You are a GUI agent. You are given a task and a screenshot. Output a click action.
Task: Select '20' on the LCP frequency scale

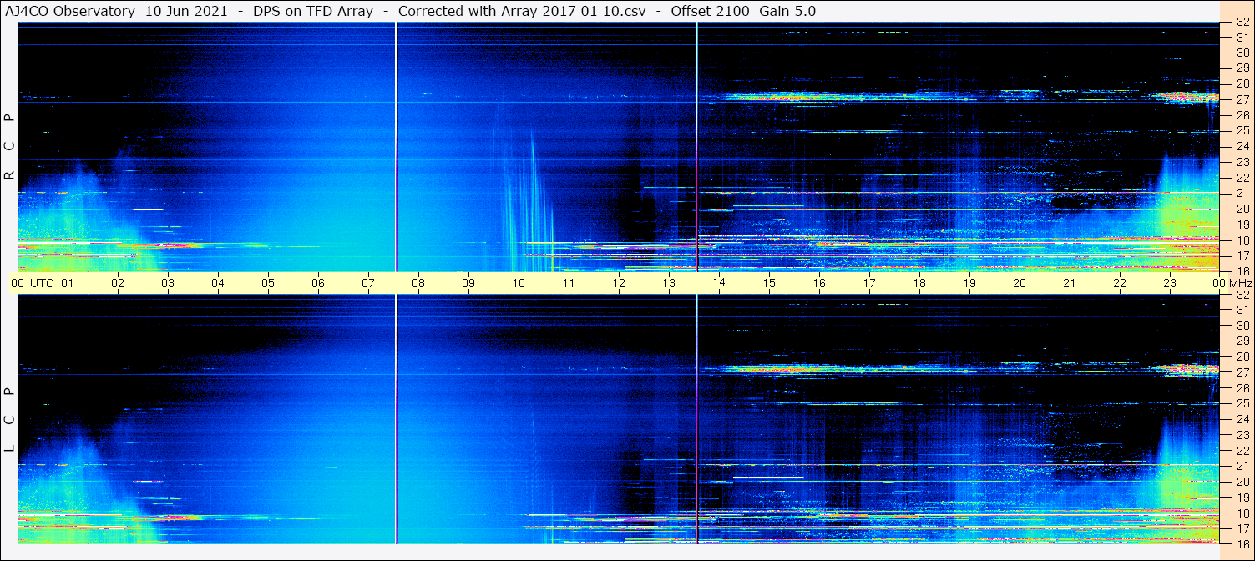1242,482
